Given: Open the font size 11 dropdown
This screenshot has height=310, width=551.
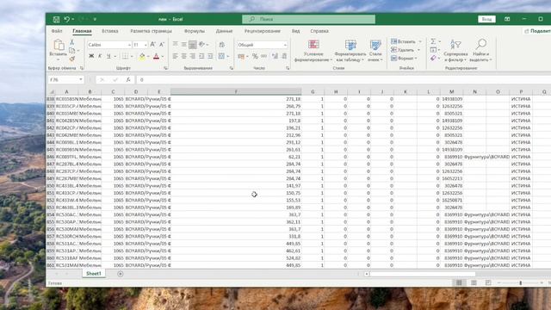Looking at the screenshot, I should point(145,45).
